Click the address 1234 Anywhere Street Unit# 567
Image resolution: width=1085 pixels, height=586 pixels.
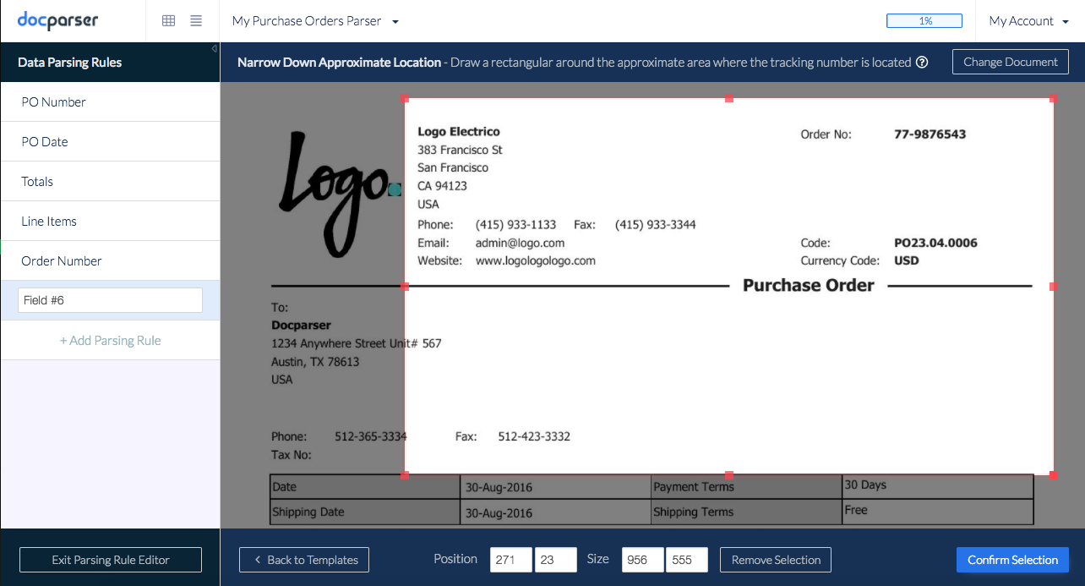[x=356, y=343]
